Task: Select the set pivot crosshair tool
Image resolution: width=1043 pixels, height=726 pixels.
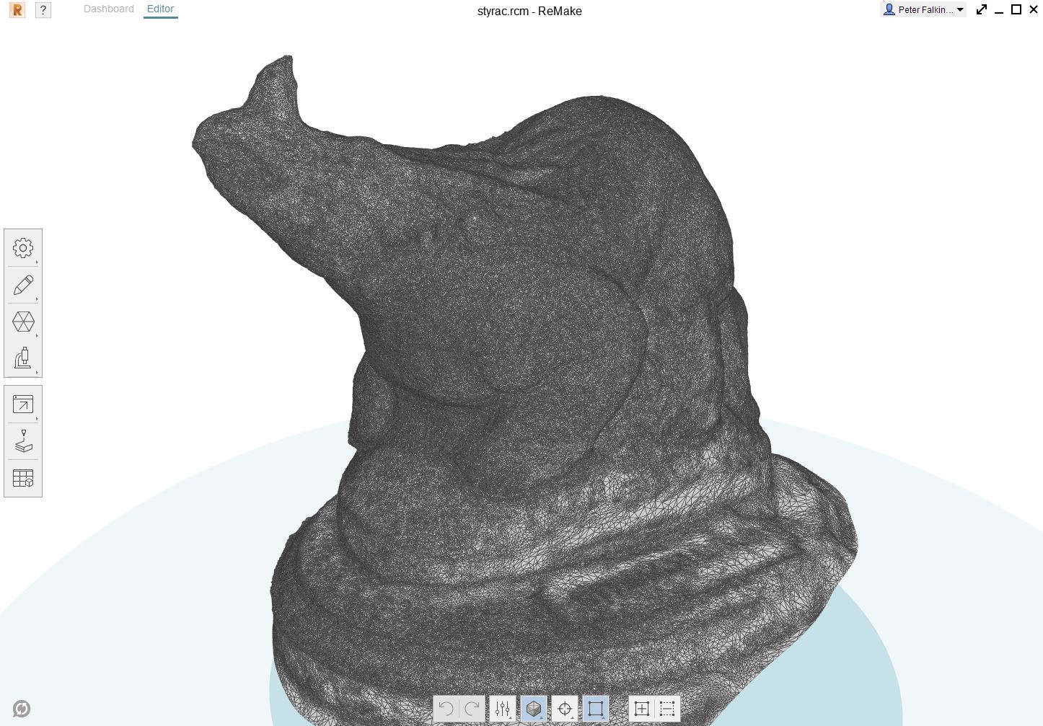Action: [x=565, y=708]
